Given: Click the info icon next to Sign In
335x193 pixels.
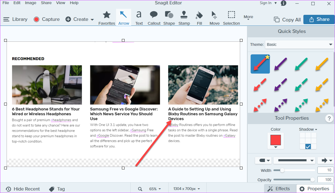Looking at the screenshot, I should (283, 3).
